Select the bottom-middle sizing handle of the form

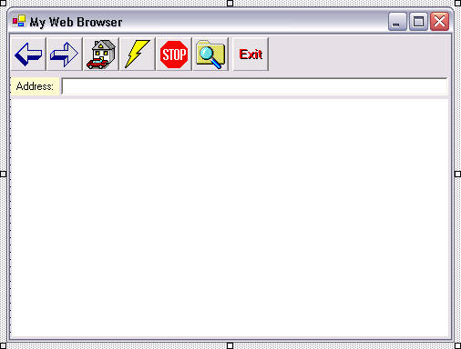[230, 345]
